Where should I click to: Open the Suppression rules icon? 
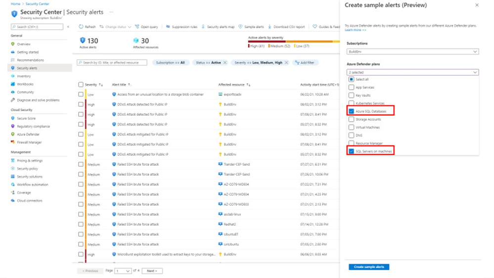click(168, 27)
